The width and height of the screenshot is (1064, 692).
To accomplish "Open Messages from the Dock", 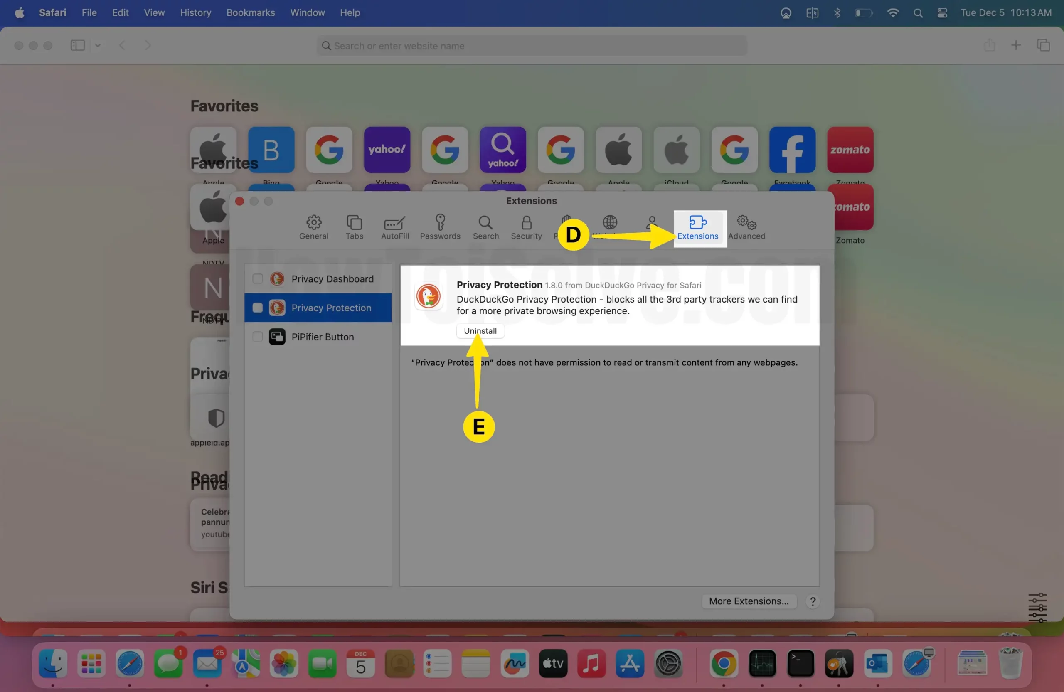I will [168, 663].
